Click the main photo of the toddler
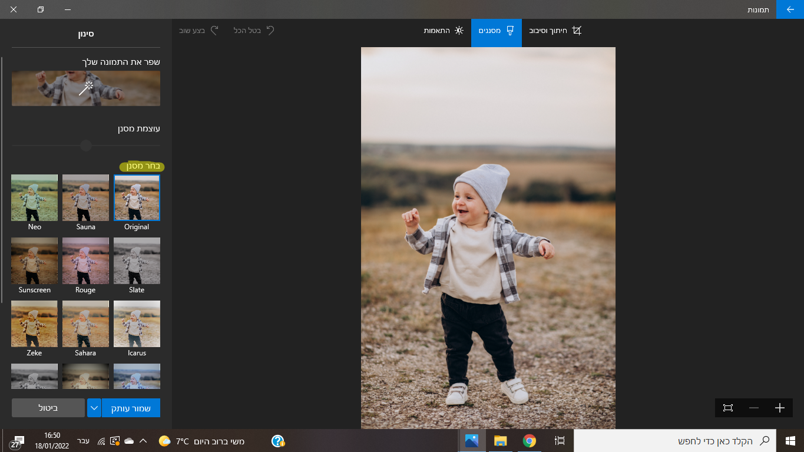Screen dimensions: 804x452 [x=488, y=238]
